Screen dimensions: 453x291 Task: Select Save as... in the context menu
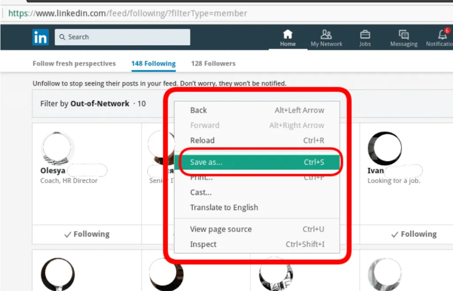257,162
